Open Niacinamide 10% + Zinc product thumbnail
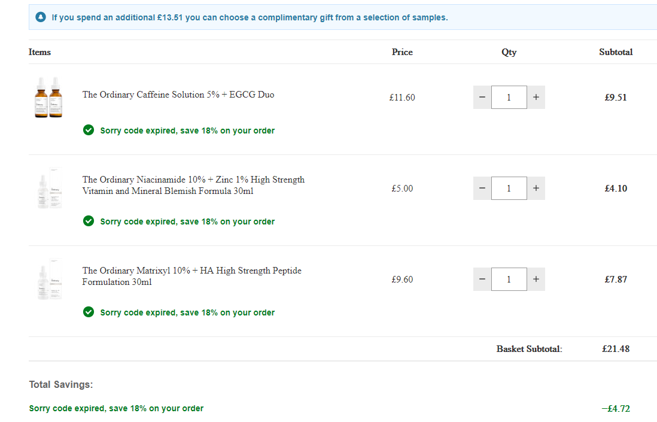The height and width of the screenshot is (422, 657). pyautogui.click(x=48, y=188)
